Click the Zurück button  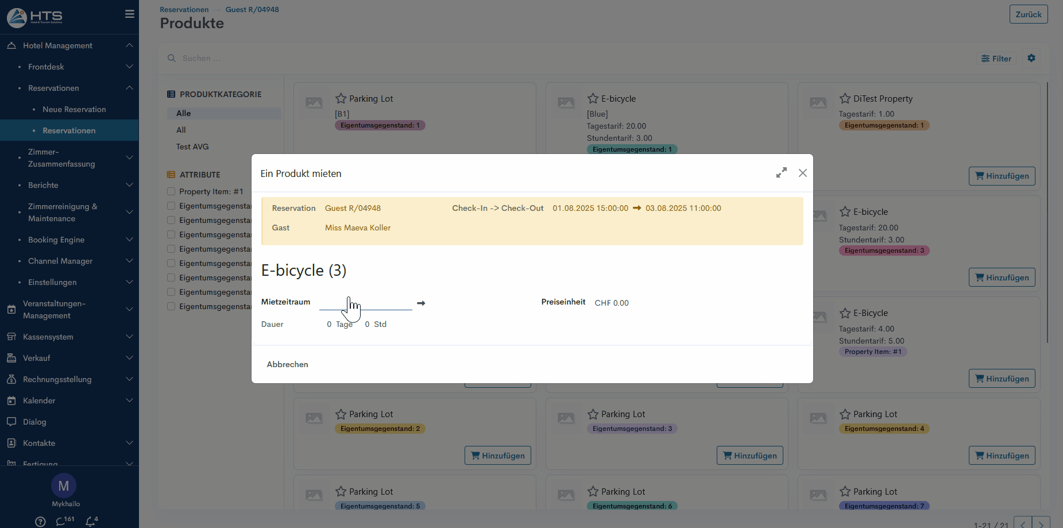click(x=1028, y=14)
